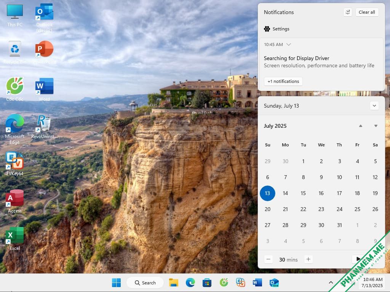Go to the previous month with up arrow

pos(360,126)
